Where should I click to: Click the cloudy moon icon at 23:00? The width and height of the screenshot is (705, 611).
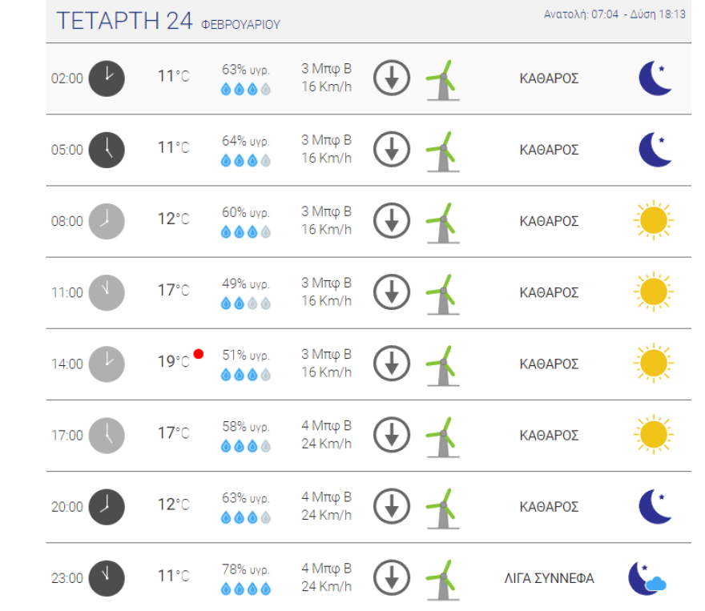pyautogui.click(x=647, y=578)
